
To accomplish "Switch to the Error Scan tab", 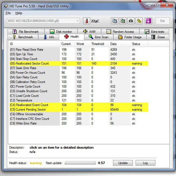I will pyautogui.click(x=99, y=37).
